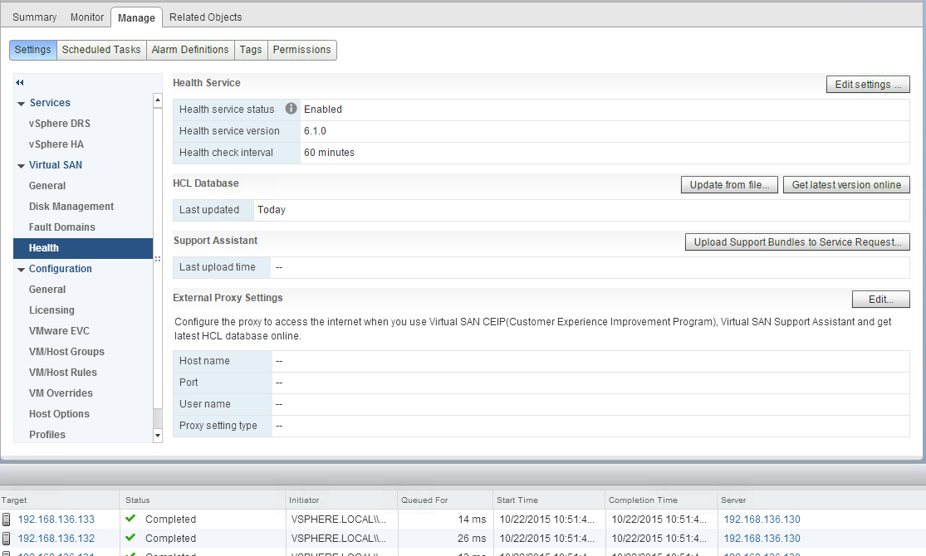
Task: Open target link 192.168.136.133
Action: click(x=56, y=519)
